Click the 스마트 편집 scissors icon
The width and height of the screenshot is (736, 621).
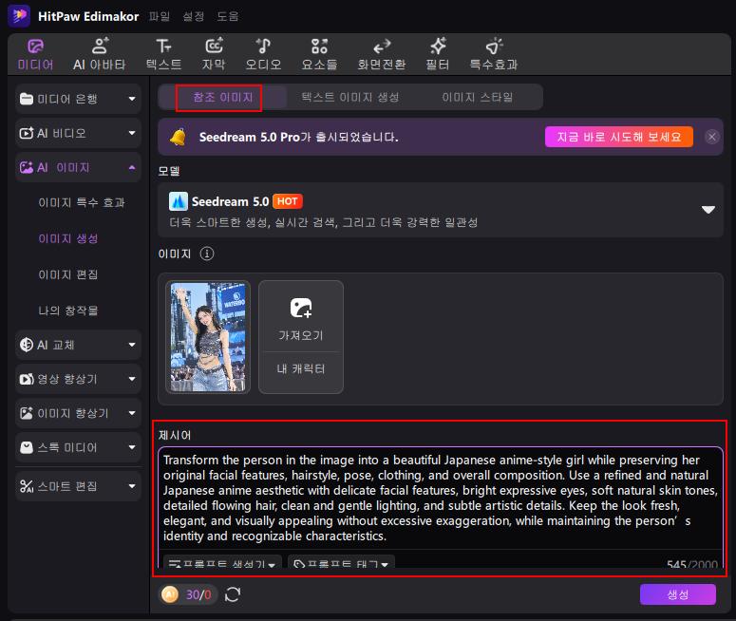click(x=27, y=486)
